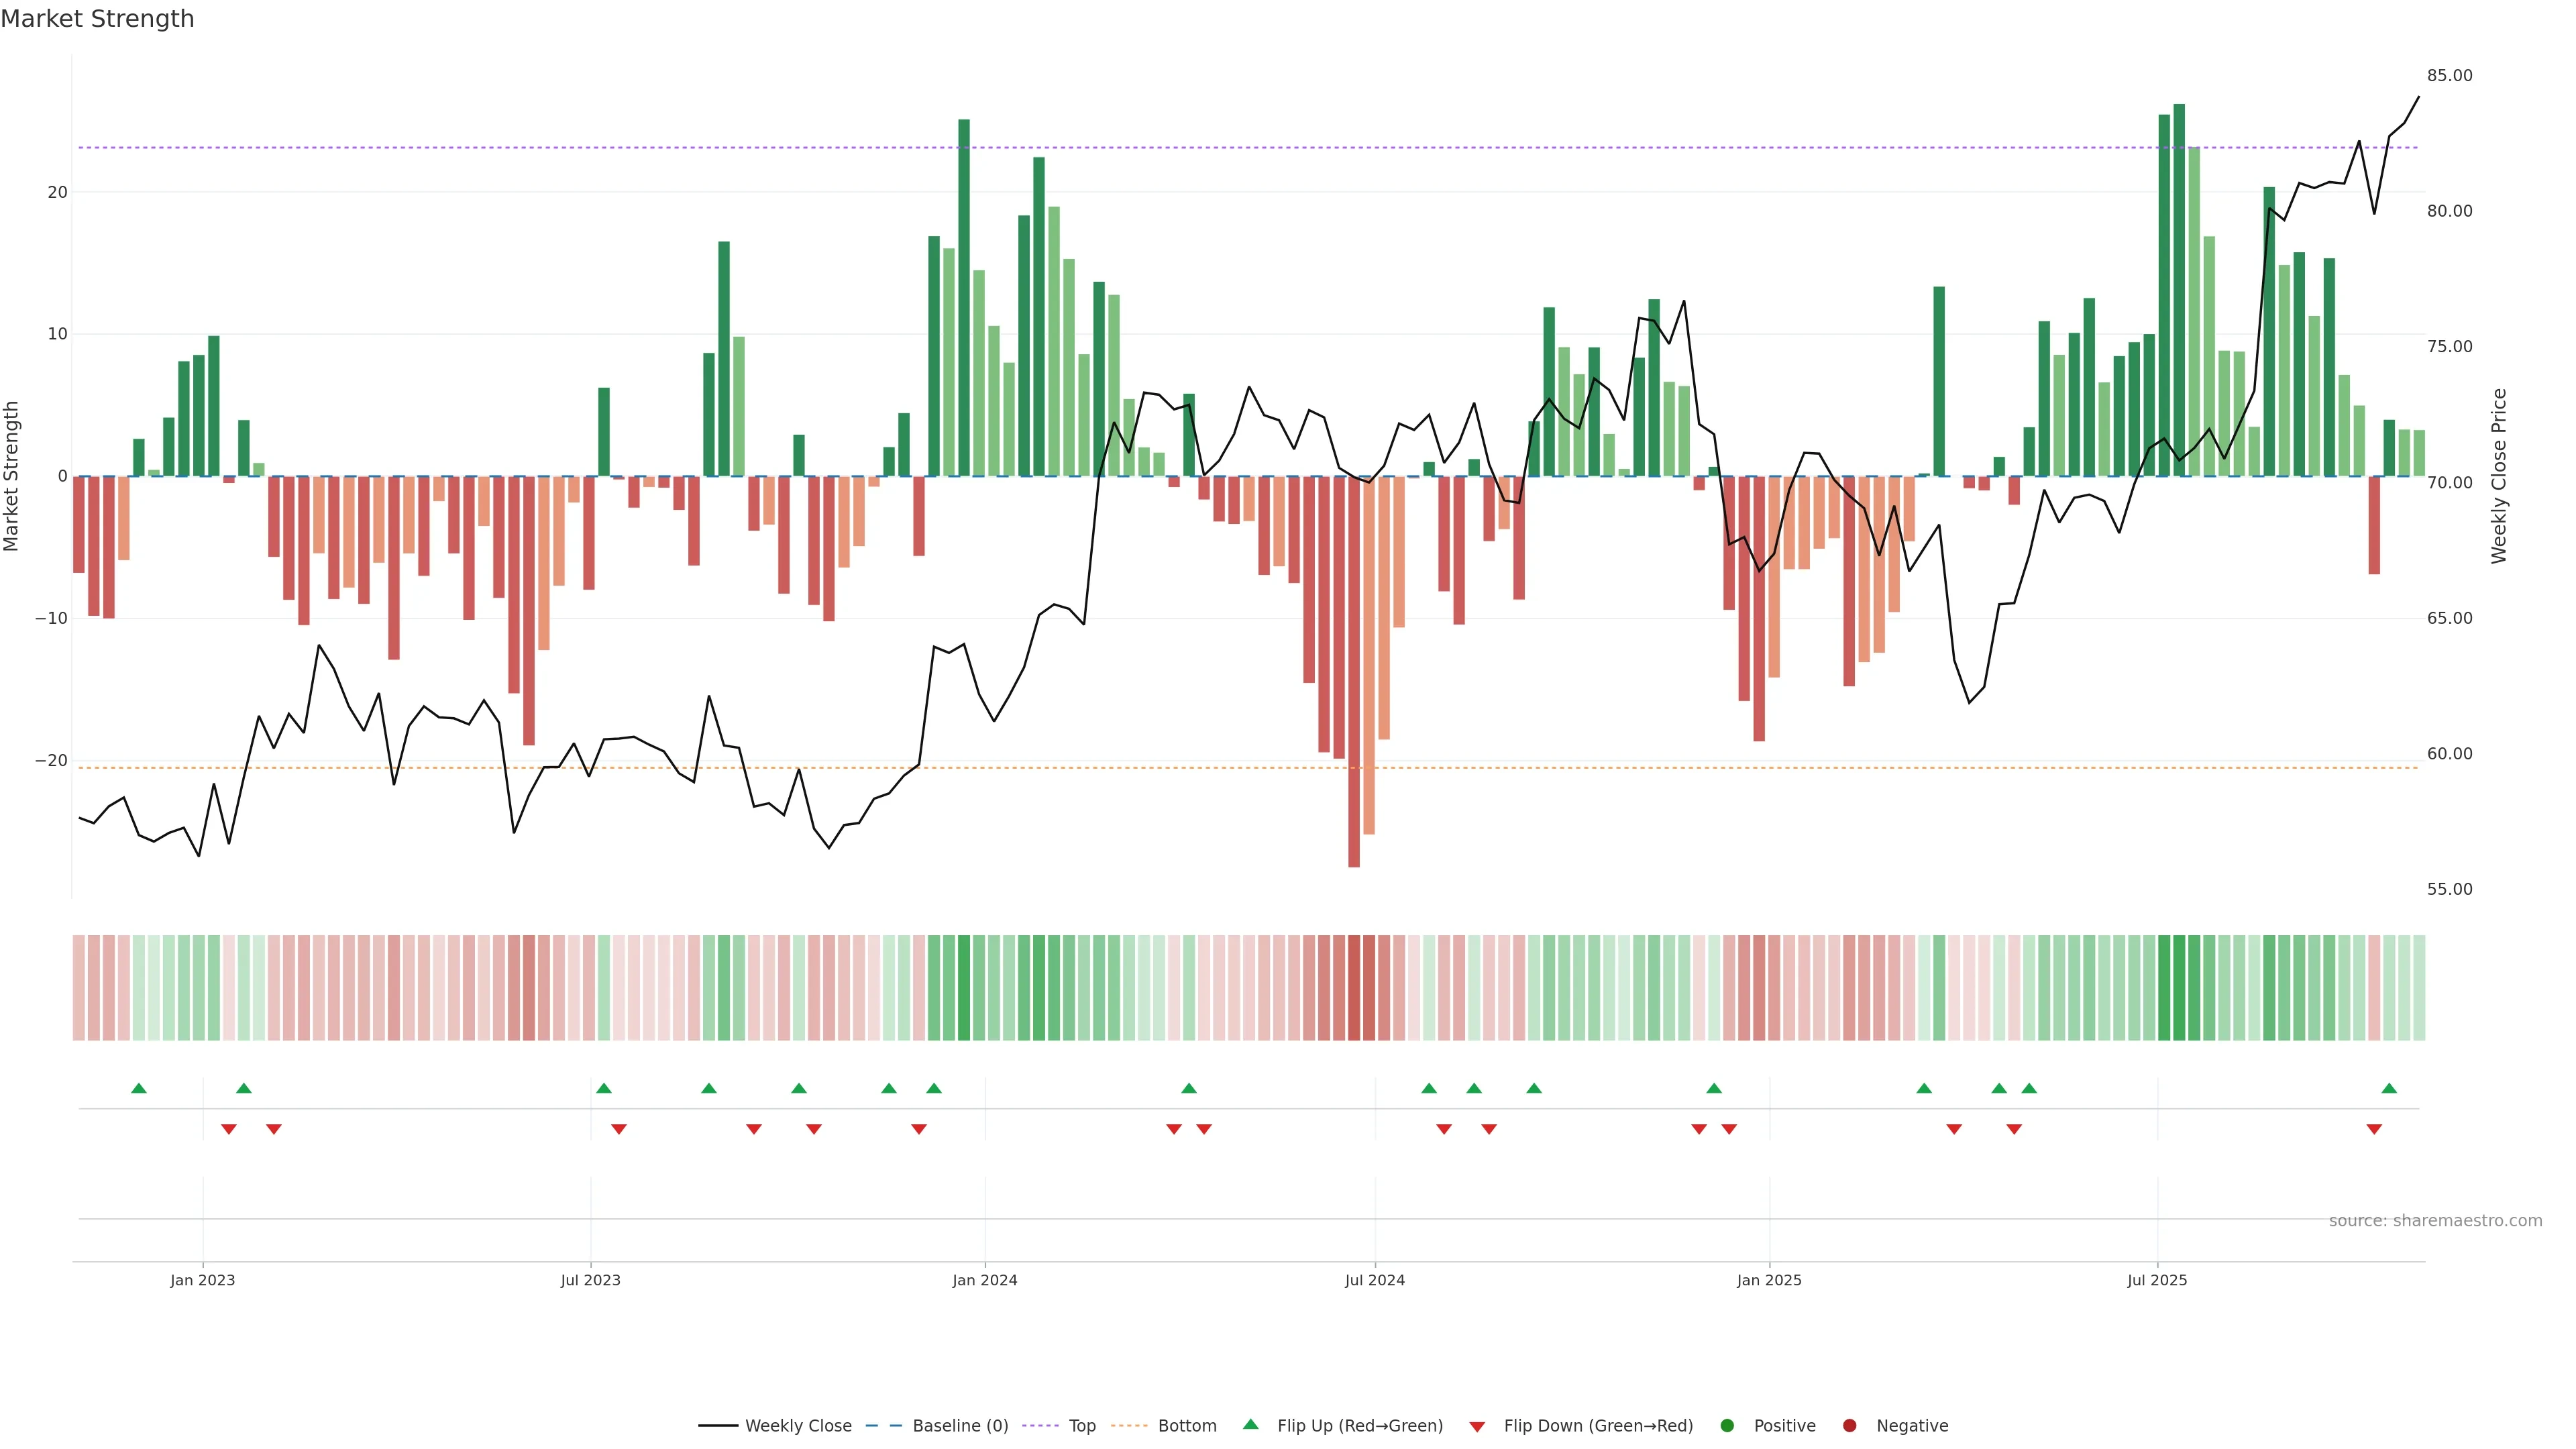Image resolution: width=2576 pixels, height=1449 pixels.
Task: Click the Jan 2023 x-axis label
Action: [x=202, y=1281]
